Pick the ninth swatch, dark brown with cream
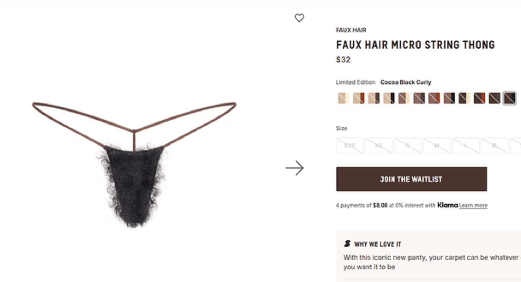This screenshot has height=282, width=521. [x=464, y=98]
